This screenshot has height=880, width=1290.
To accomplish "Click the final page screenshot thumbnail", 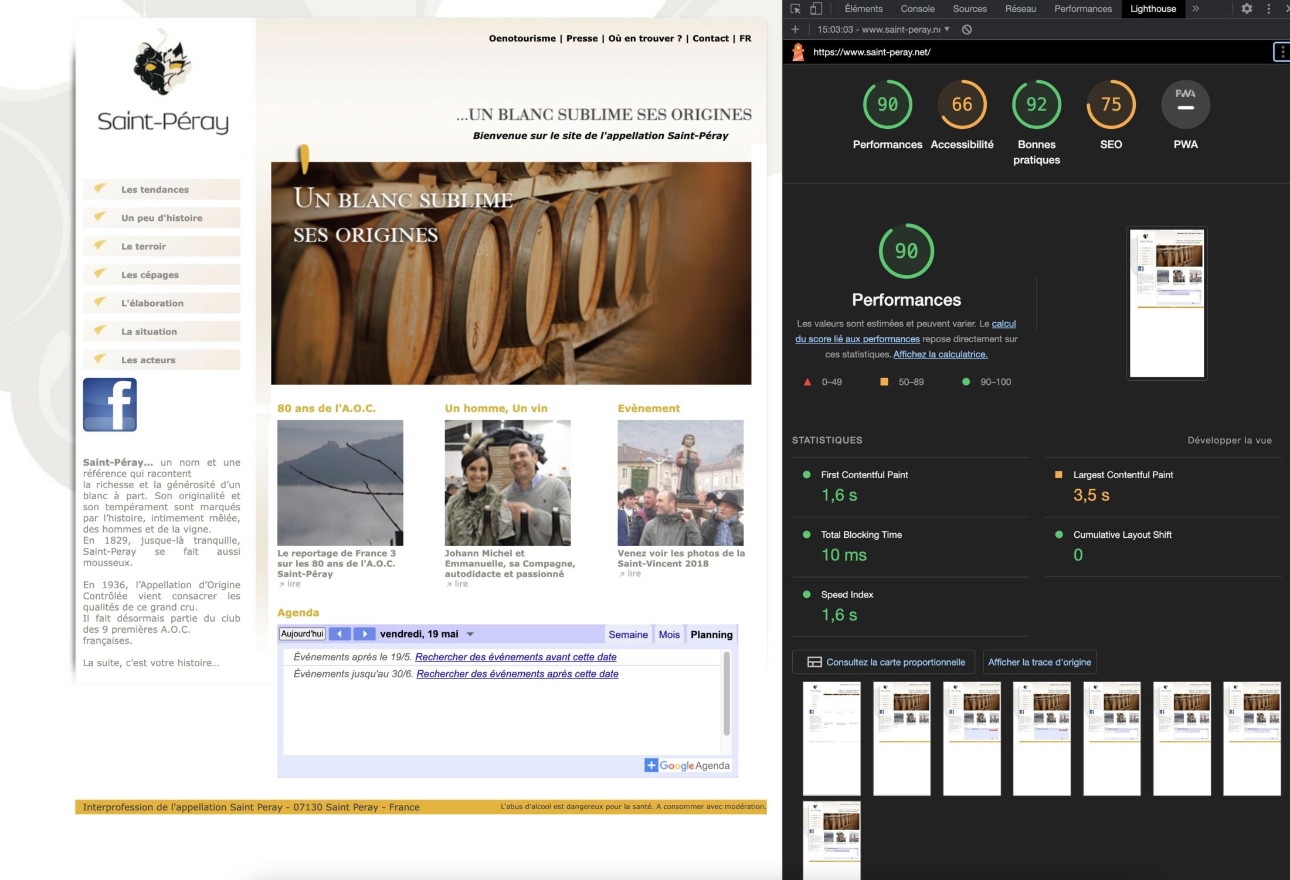I will [831, 840].
